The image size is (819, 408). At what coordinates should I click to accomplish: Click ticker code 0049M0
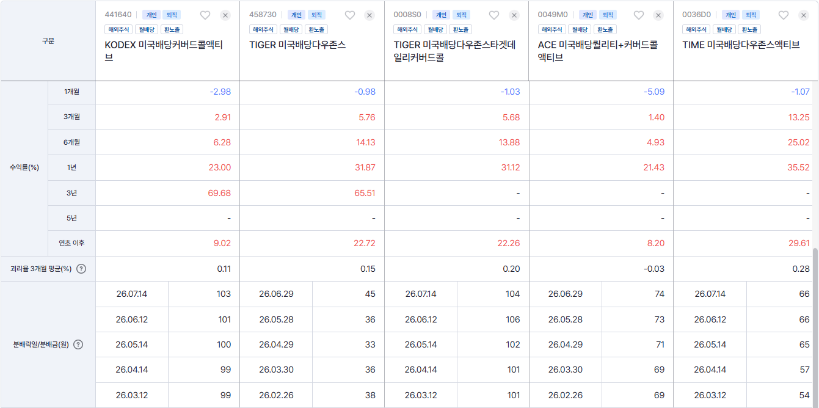(553, 15)
